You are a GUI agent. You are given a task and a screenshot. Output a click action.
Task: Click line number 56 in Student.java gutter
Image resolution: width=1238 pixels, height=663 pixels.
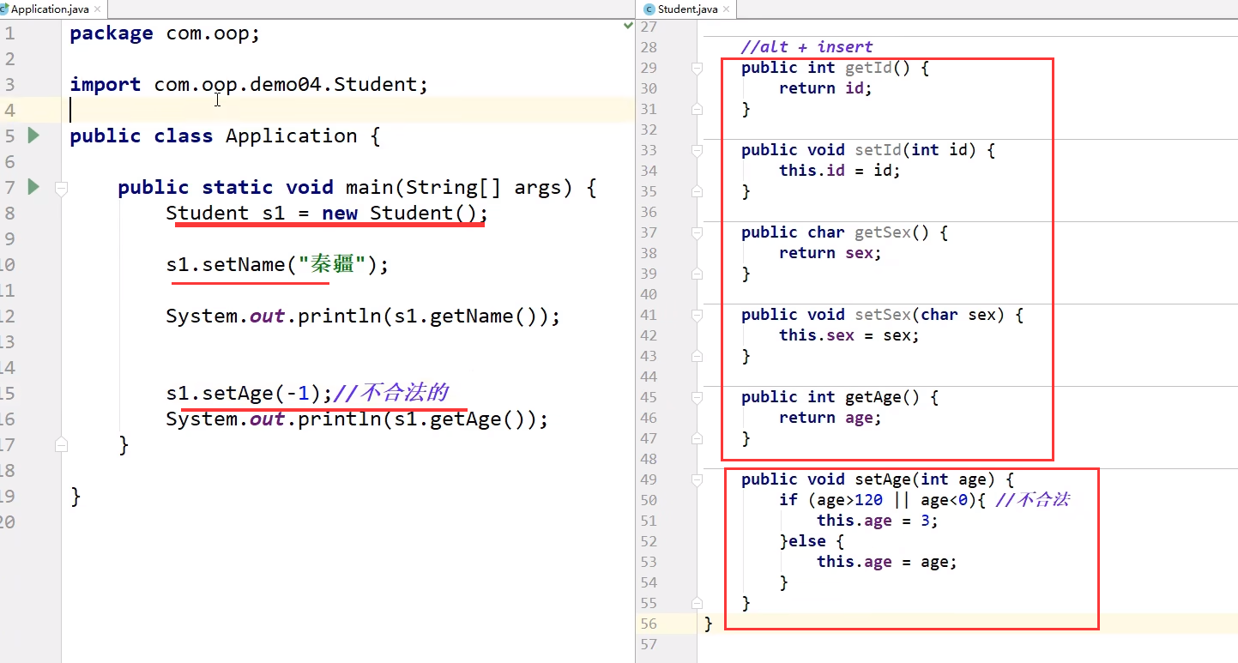point(649,624)
